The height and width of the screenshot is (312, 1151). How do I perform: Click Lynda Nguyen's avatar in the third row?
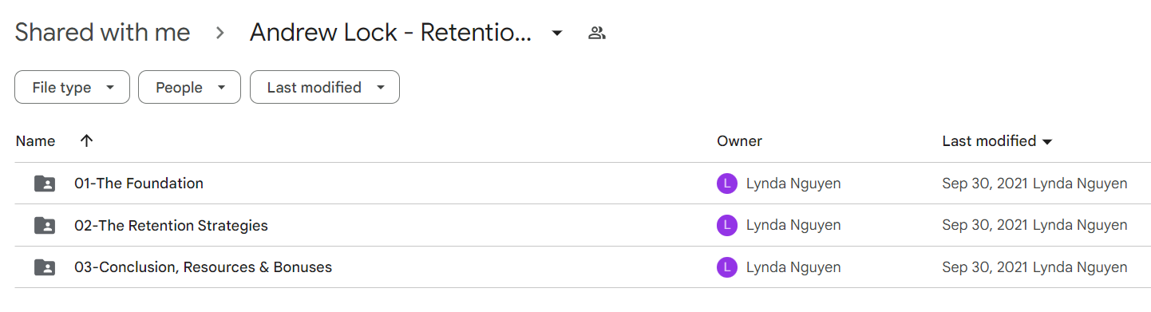pyautogui.click(x=726, y=267)
